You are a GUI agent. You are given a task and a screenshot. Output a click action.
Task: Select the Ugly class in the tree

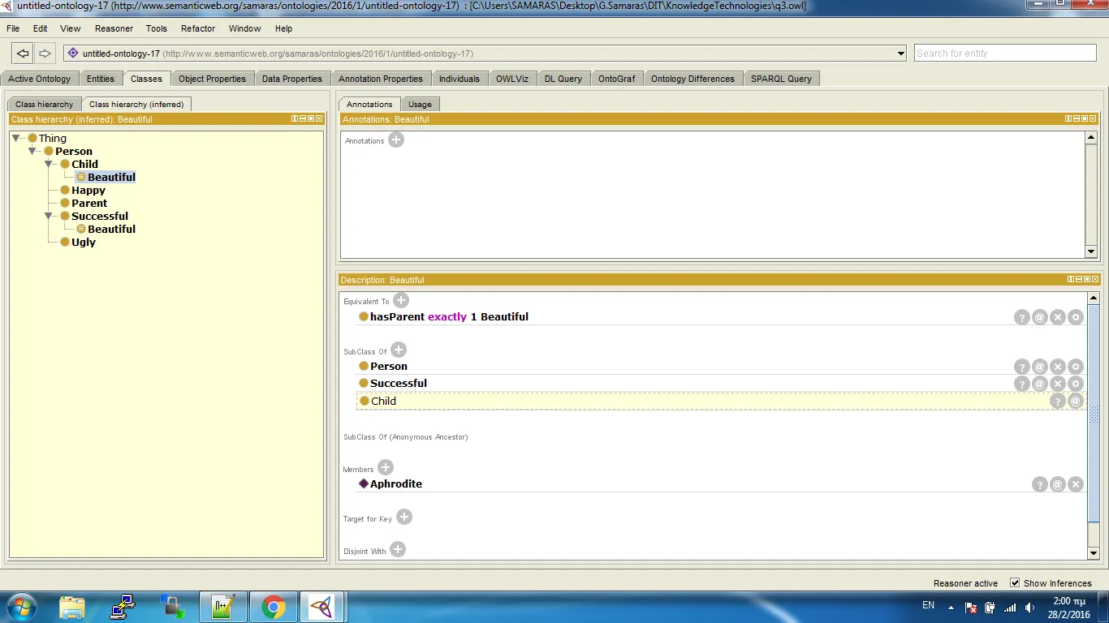(84, 242)
